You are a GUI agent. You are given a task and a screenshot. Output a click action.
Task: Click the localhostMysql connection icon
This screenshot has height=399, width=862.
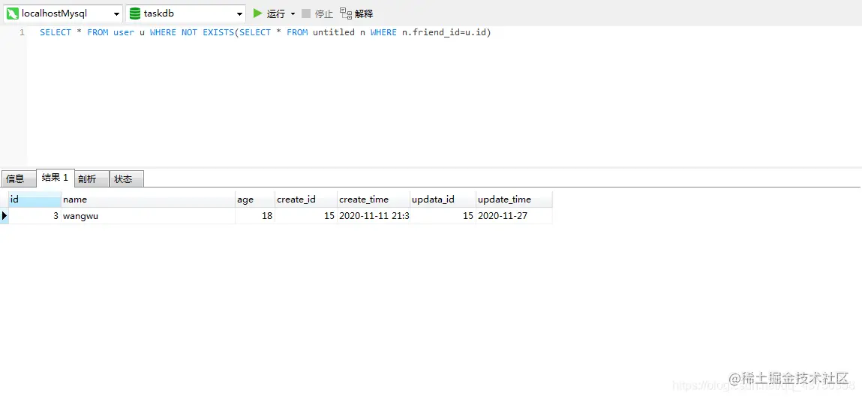[13, 13]
